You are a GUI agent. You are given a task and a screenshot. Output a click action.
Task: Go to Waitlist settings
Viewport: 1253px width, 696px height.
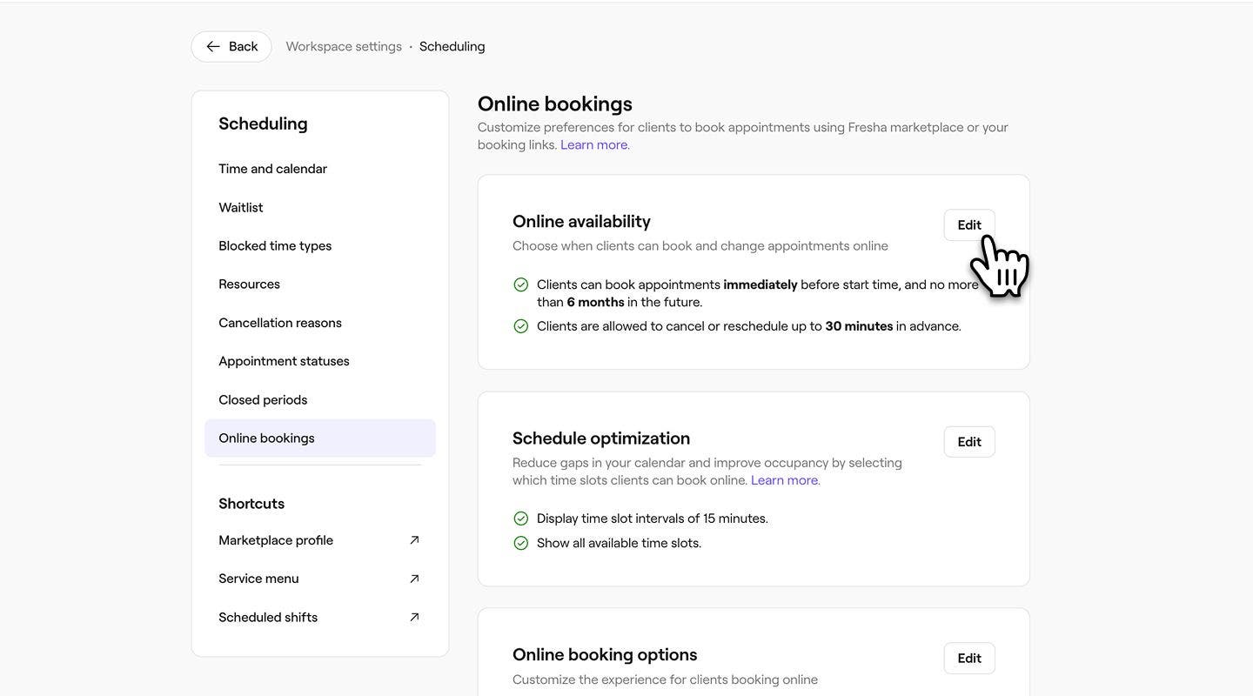(241, 207)
